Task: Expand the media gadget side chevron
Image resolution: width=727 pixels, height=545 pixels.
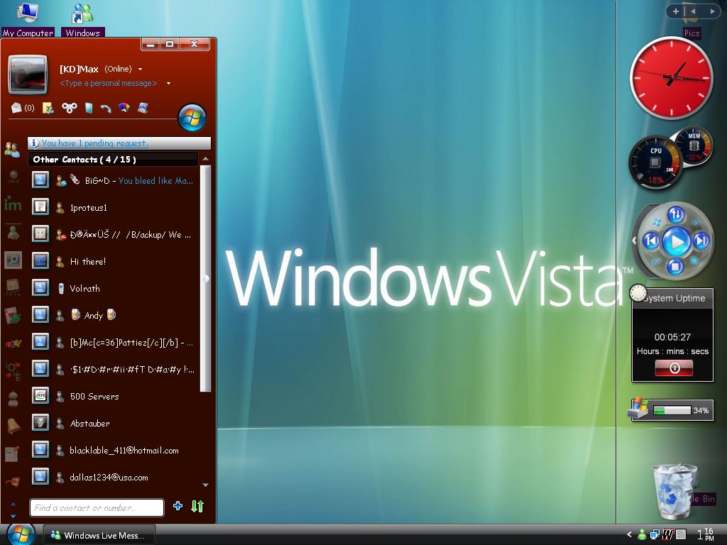Action: click(x=634, y=241)
